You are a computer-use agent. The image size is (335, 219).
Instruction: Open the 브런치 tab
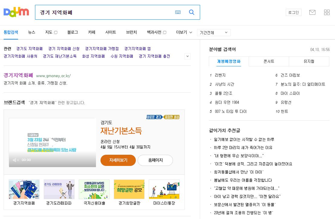coord(131,32)
